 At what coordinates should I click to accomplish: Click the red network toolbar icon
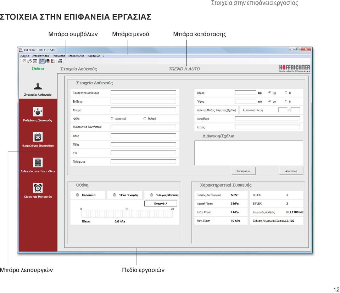click(x=53, y=61)
